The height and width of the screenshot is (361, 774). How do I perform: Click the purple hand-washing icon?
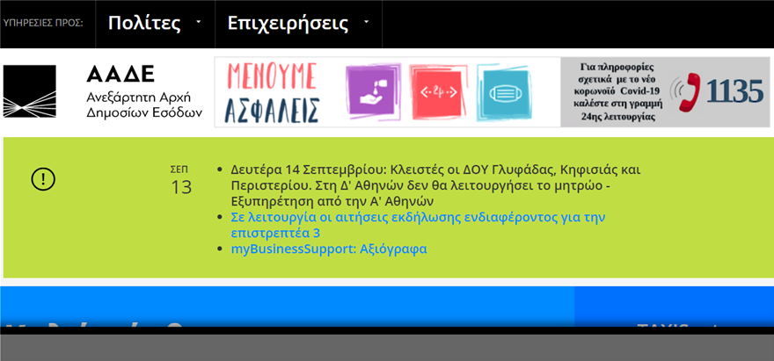(373, 91)
